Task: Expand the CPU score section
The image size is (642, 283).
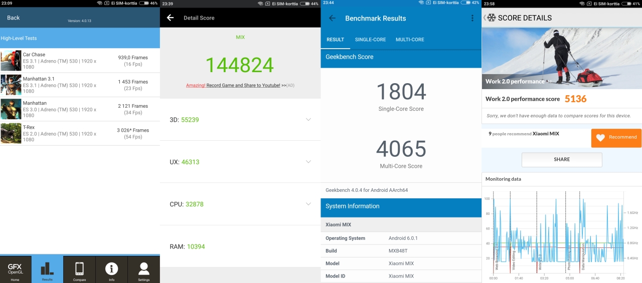Action: tap(308, 204)
